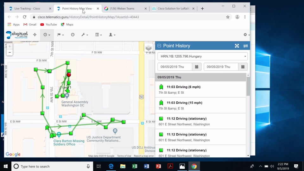
Task: Open the notification center icon
Action: (296, 166)
